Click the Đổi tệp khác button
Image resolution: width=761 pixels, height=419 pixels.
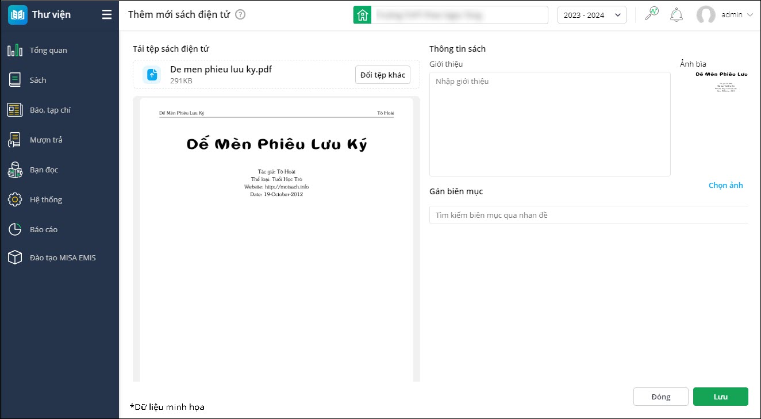(x=383, y=75)
